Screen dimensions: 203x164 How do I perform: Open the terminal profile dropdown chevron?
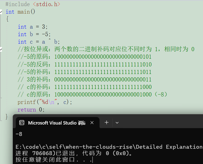[117, 123]
